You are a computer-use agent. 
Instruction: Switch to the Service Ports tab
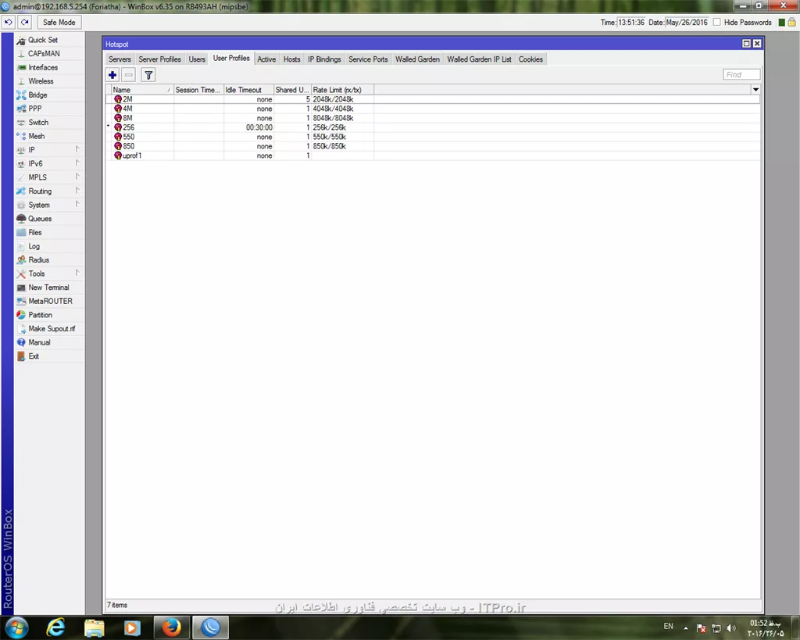pos(368,59)
